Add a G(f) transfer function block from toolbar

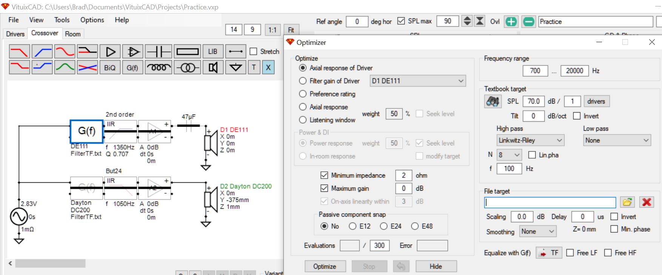click(x=132, y=67)
